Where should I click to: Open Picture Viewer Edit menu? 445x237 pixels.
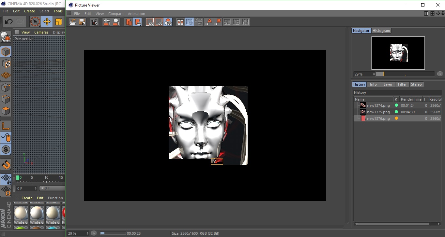pyautogui.click(x=88, y=14)
